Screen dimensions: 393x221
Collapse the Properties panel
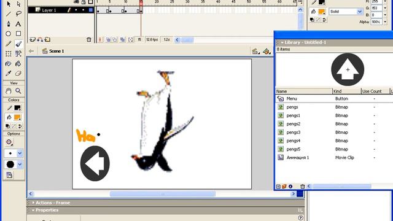33,210
